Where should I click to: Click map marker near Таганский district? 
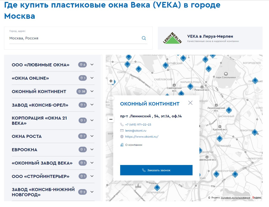220,138
